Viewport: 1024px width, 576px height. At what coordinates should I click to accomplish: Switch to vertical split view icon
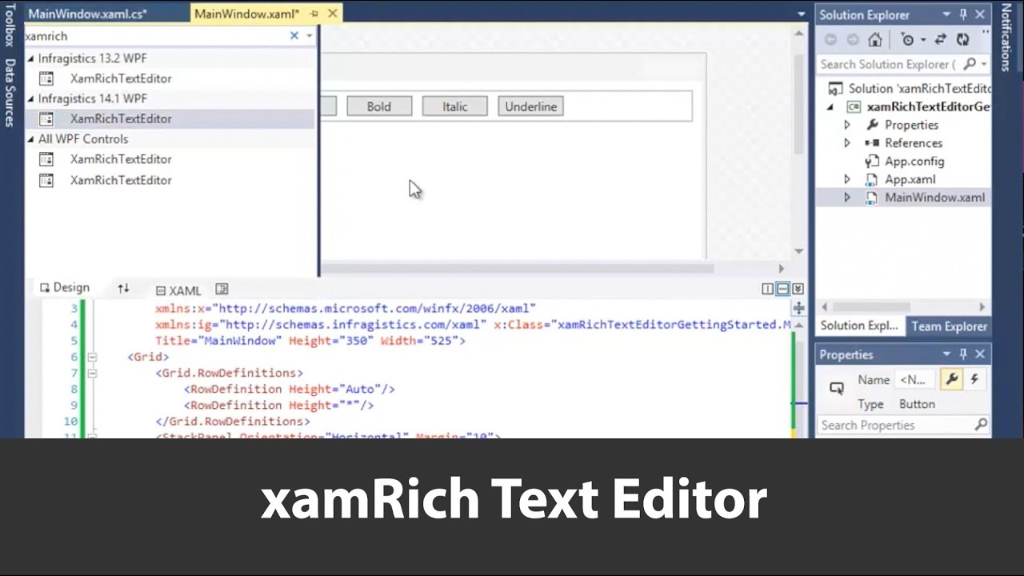tap(768, 289)
